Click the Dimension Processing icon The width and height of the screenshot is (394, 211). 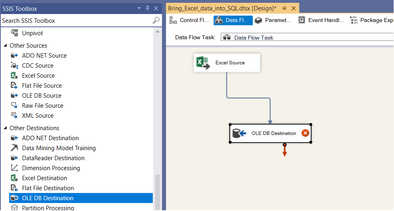(x=14, y=168)
